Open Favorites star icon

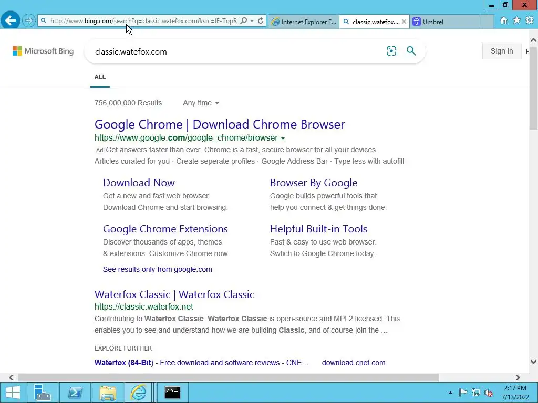(x=517, y=20)
